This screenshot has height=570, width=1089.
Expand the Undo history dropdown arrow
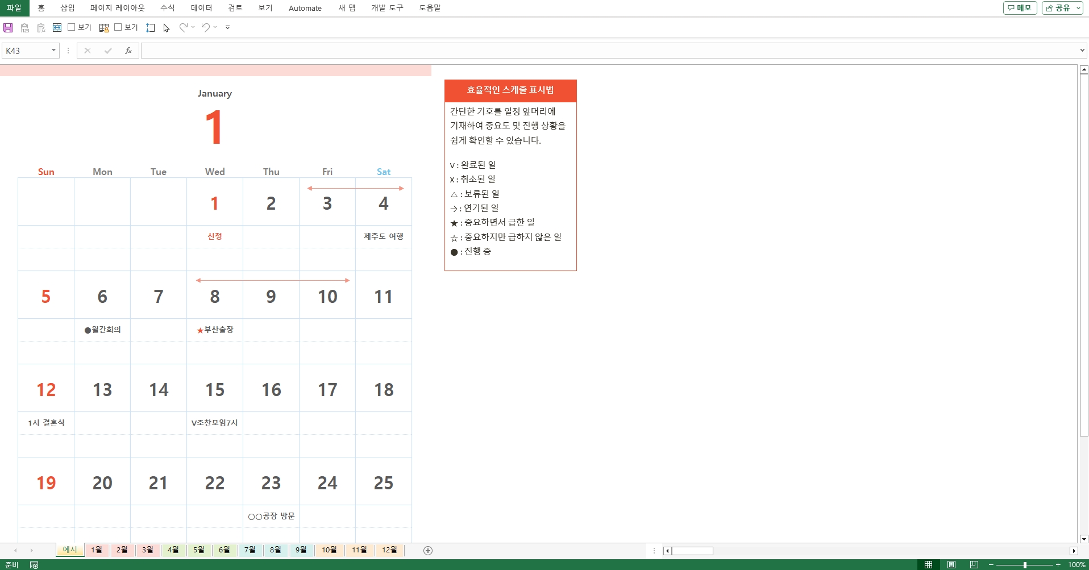coord(215,27)
